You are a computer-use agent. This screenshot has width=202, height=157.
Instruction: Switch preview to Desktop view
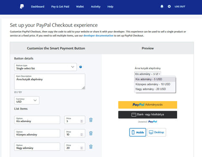click(157, 132)
